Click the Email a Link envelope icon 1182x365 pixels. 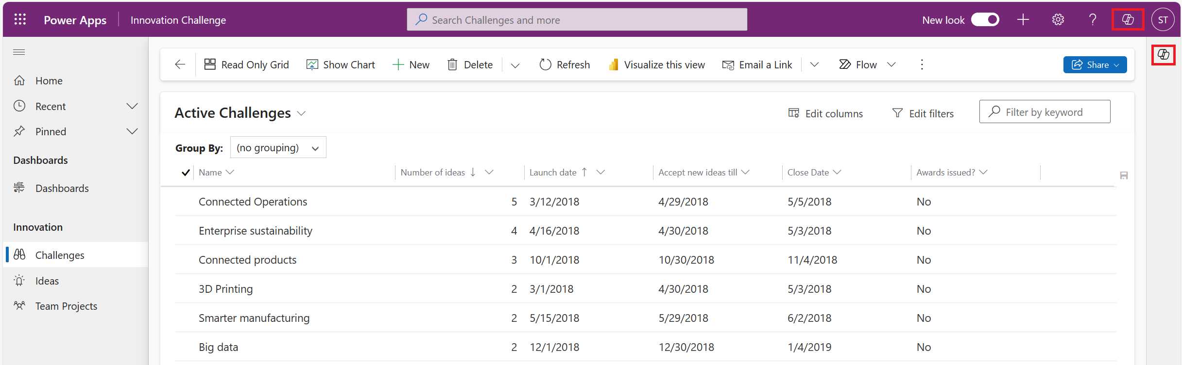click(x=728, y=65)
